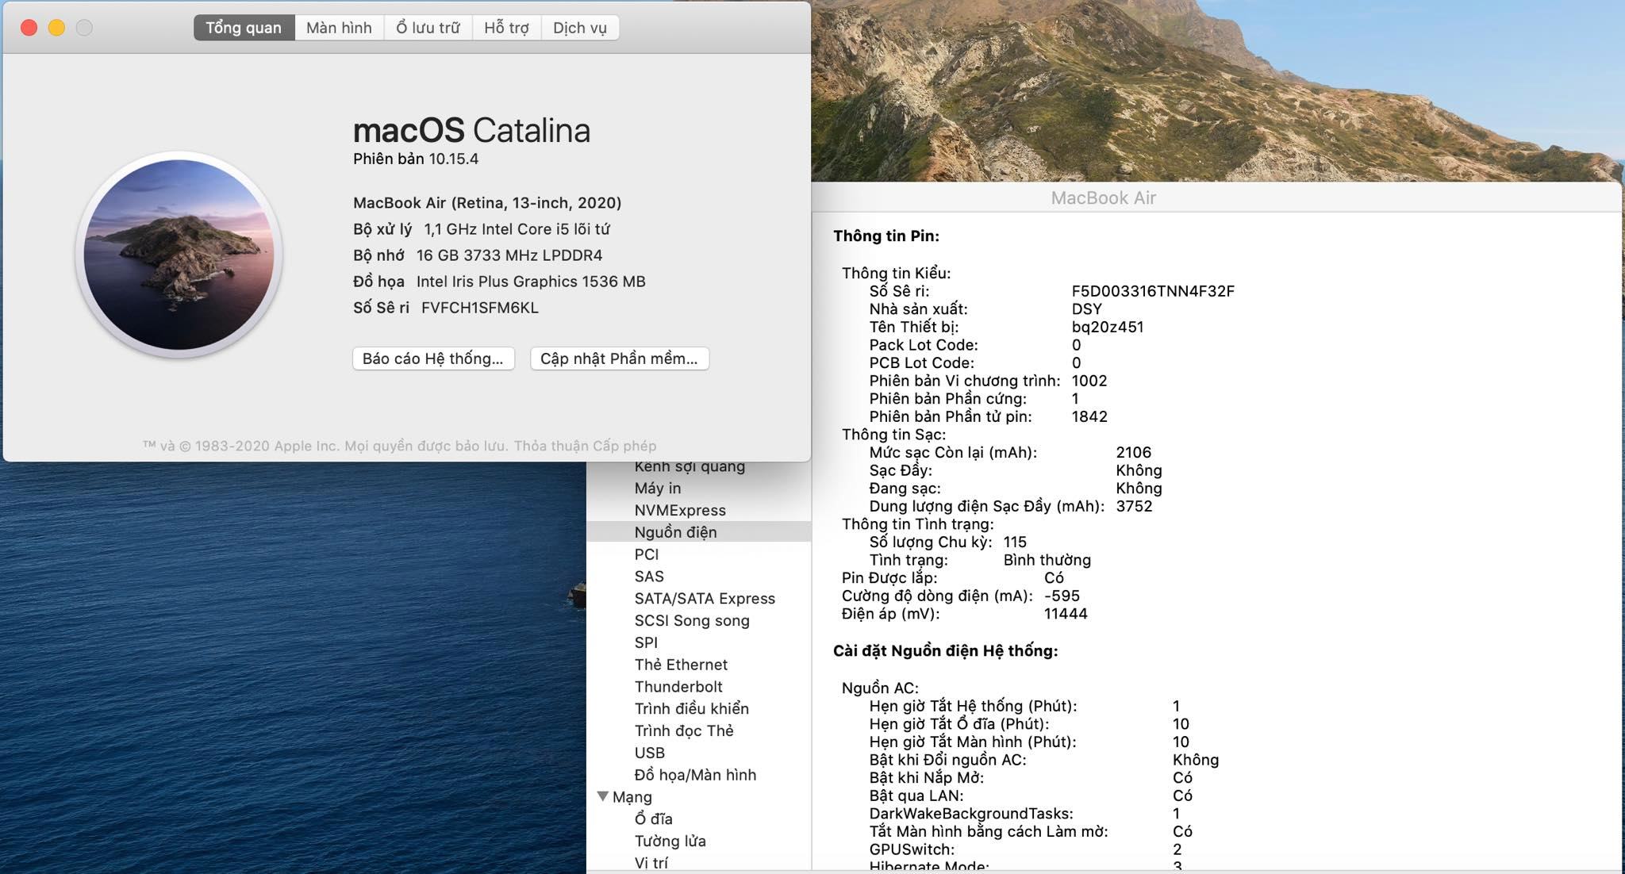Viewport: 1625px width, 874px height.
Task: Collapse the Mạng section triangle
Action: [603, 796]
